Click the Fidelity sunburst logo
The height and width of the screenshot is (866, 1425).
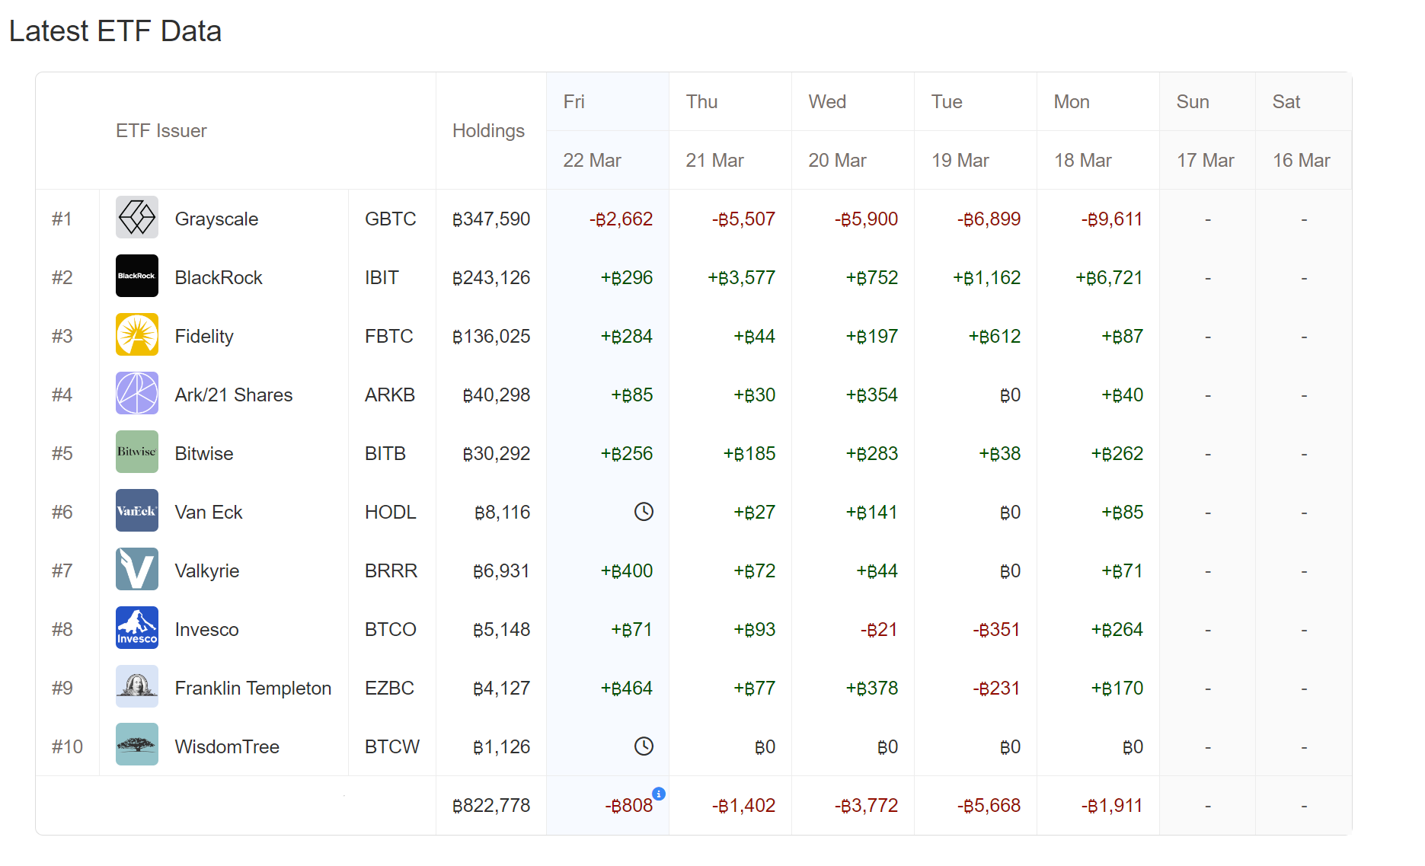[x=137, y=335]
